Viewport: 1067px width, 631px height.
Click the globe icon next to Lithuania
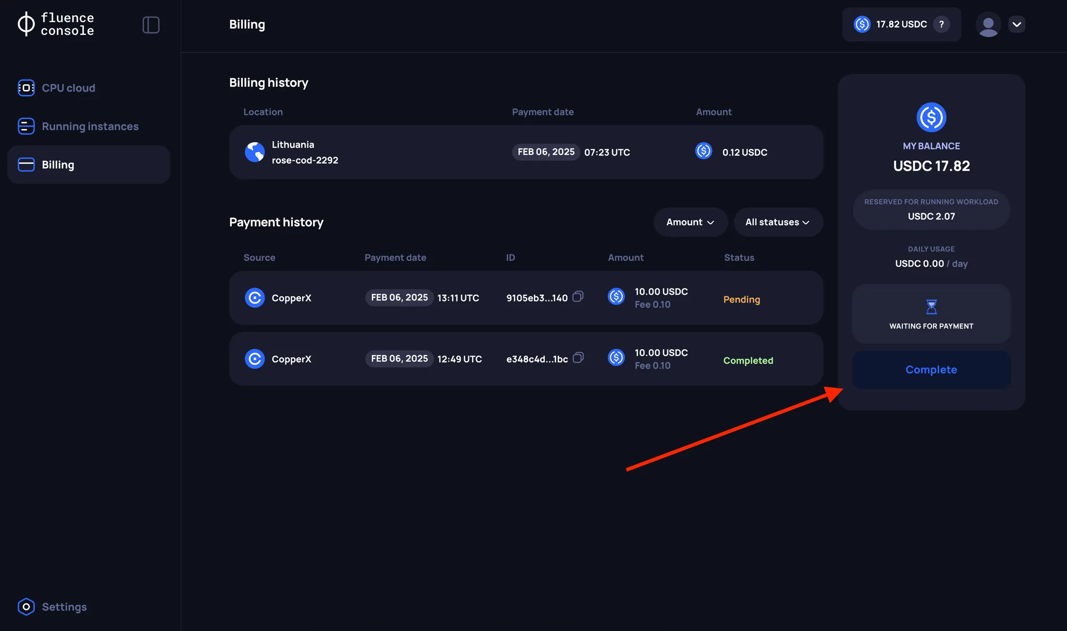coord(255,152)
